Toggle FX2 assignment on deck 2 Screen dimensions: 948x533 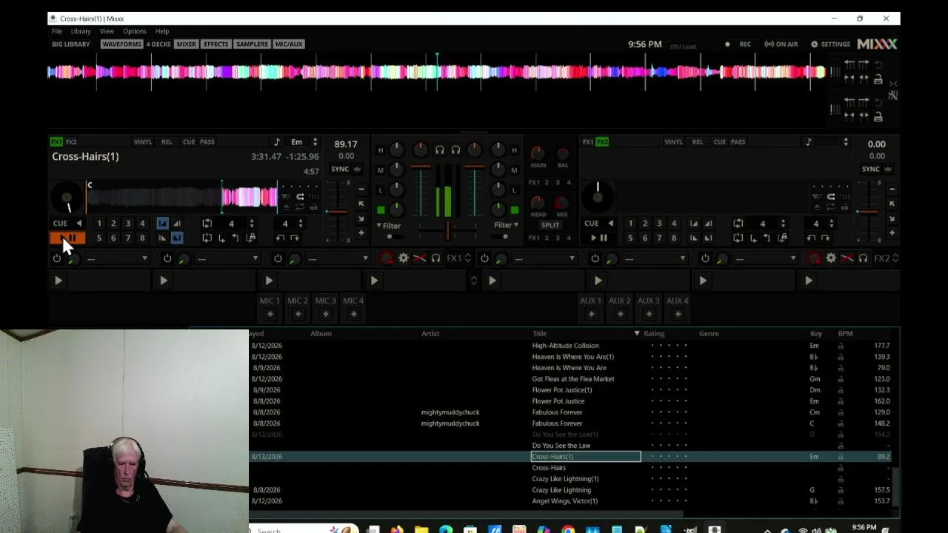click(602, 142)
